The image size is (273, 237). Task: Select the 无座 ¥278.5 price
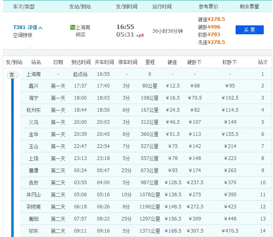(x=211, y=42)
